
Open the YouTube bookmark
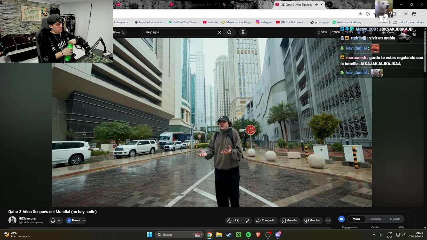[x=210, y=22]
